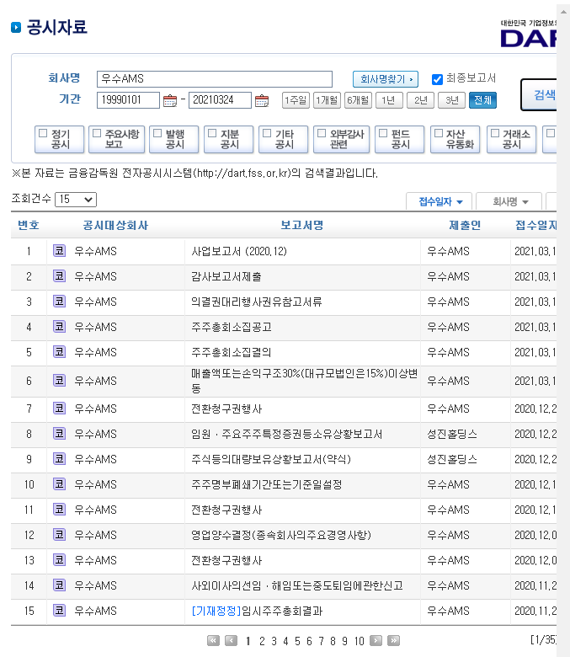Image resolution: width=570 pixels, height=657 pixels.
Task: Open report 영업양수결정(종속회사의주요경영사항)
Action: click(x=281, y=535)
